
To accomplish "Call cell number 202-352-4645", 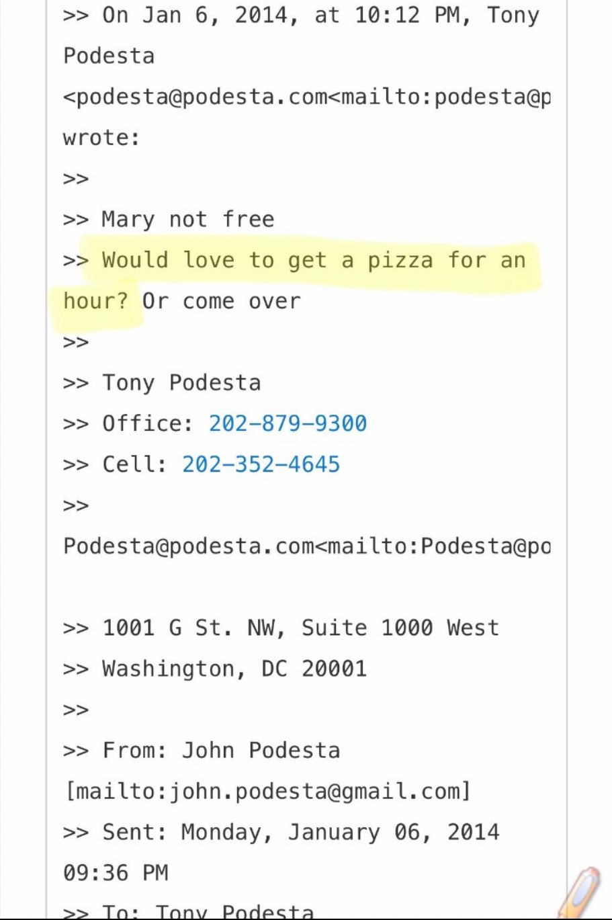I will pyautogui.click(x=261, y=464).
